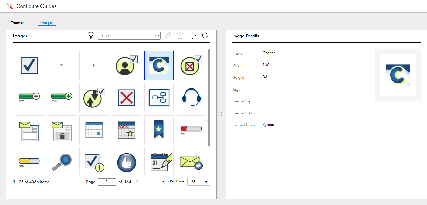Click the search magnifier in Find box
This screenshot has width=427, height=205.
point(157,36)
